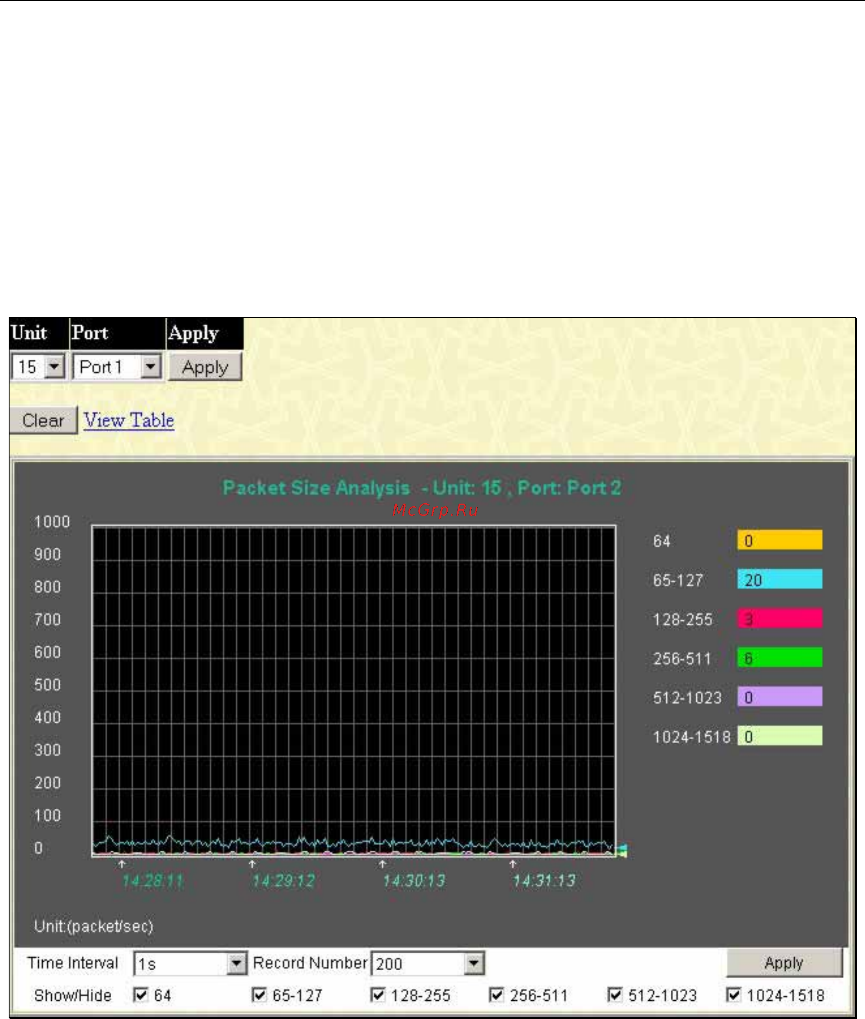Toggle the 512-1023 Show/Hide checkbox
The width and height of the screenshot is (865, 1019).
point(615,995)
